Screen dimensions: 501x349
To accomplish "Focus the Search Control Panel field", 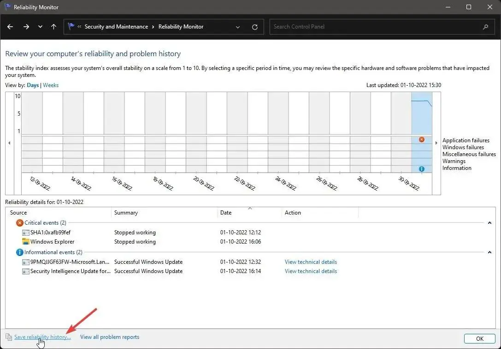I will (x=382, y=27).
